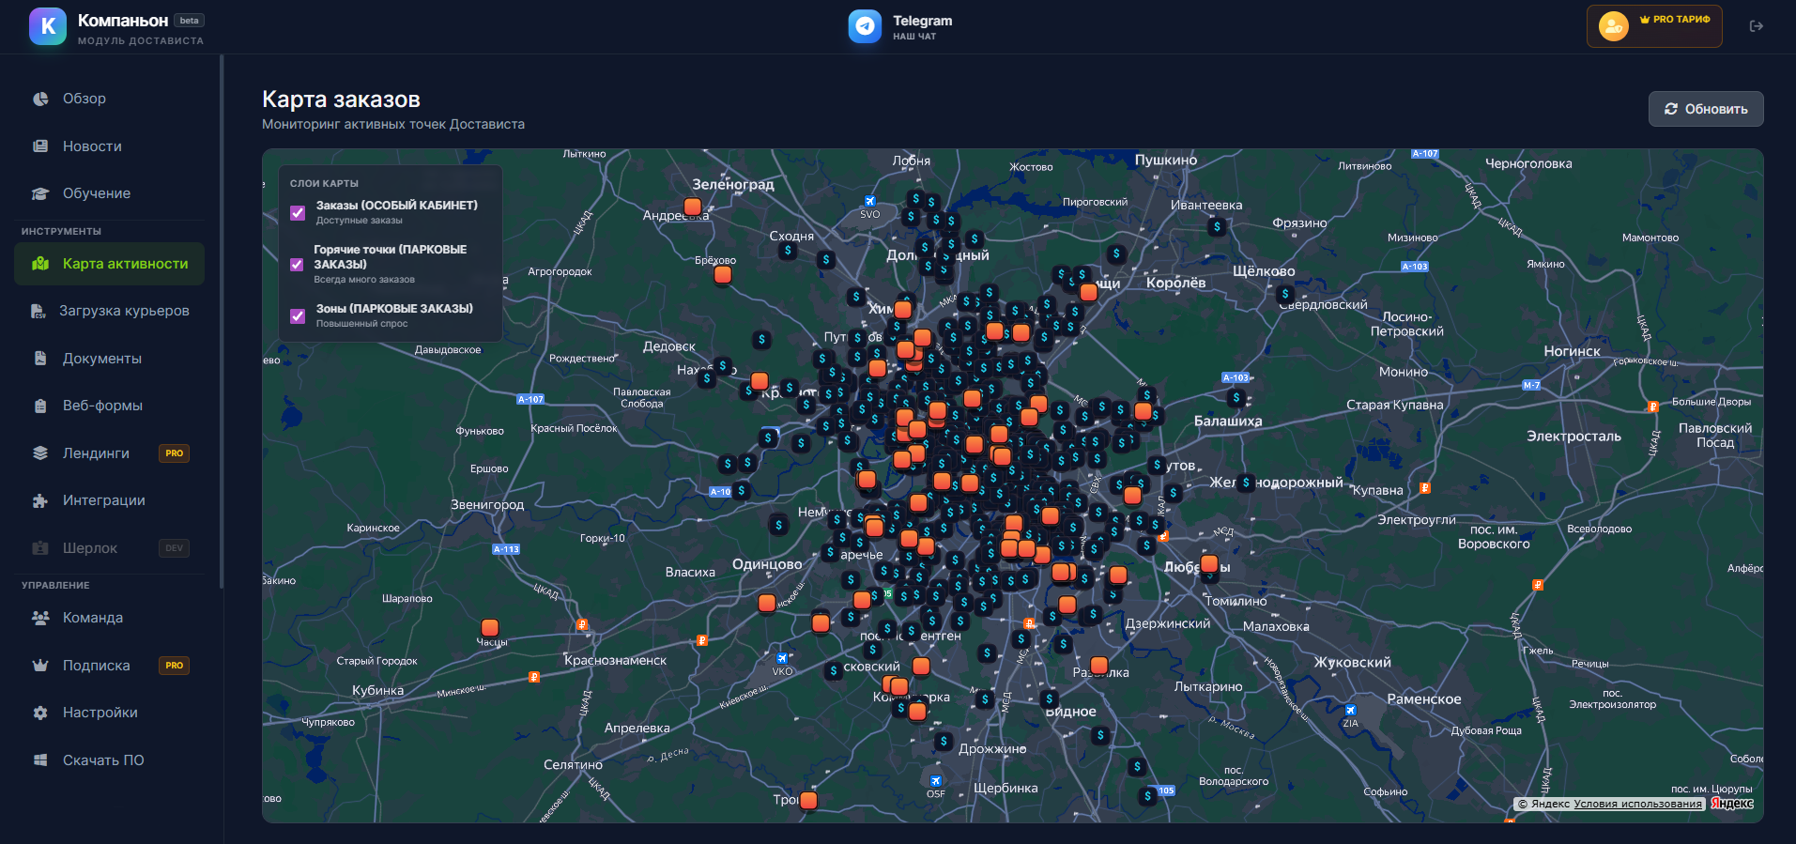
Task: Open the Telegram chat icon
Action: [865, 26]
